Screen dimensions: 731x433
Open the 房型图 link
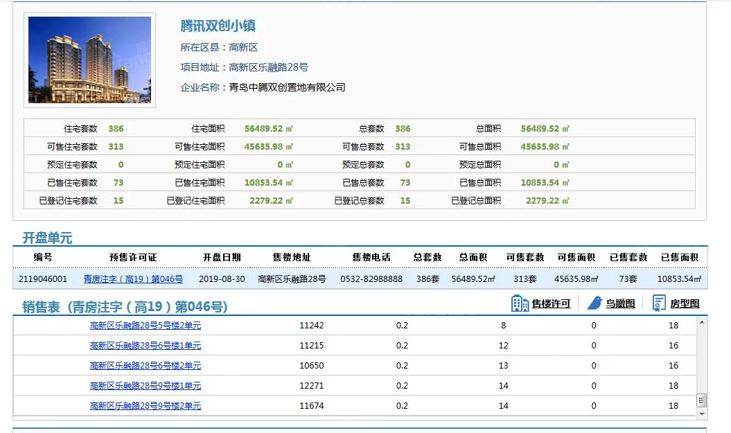[x=685, y=304]
